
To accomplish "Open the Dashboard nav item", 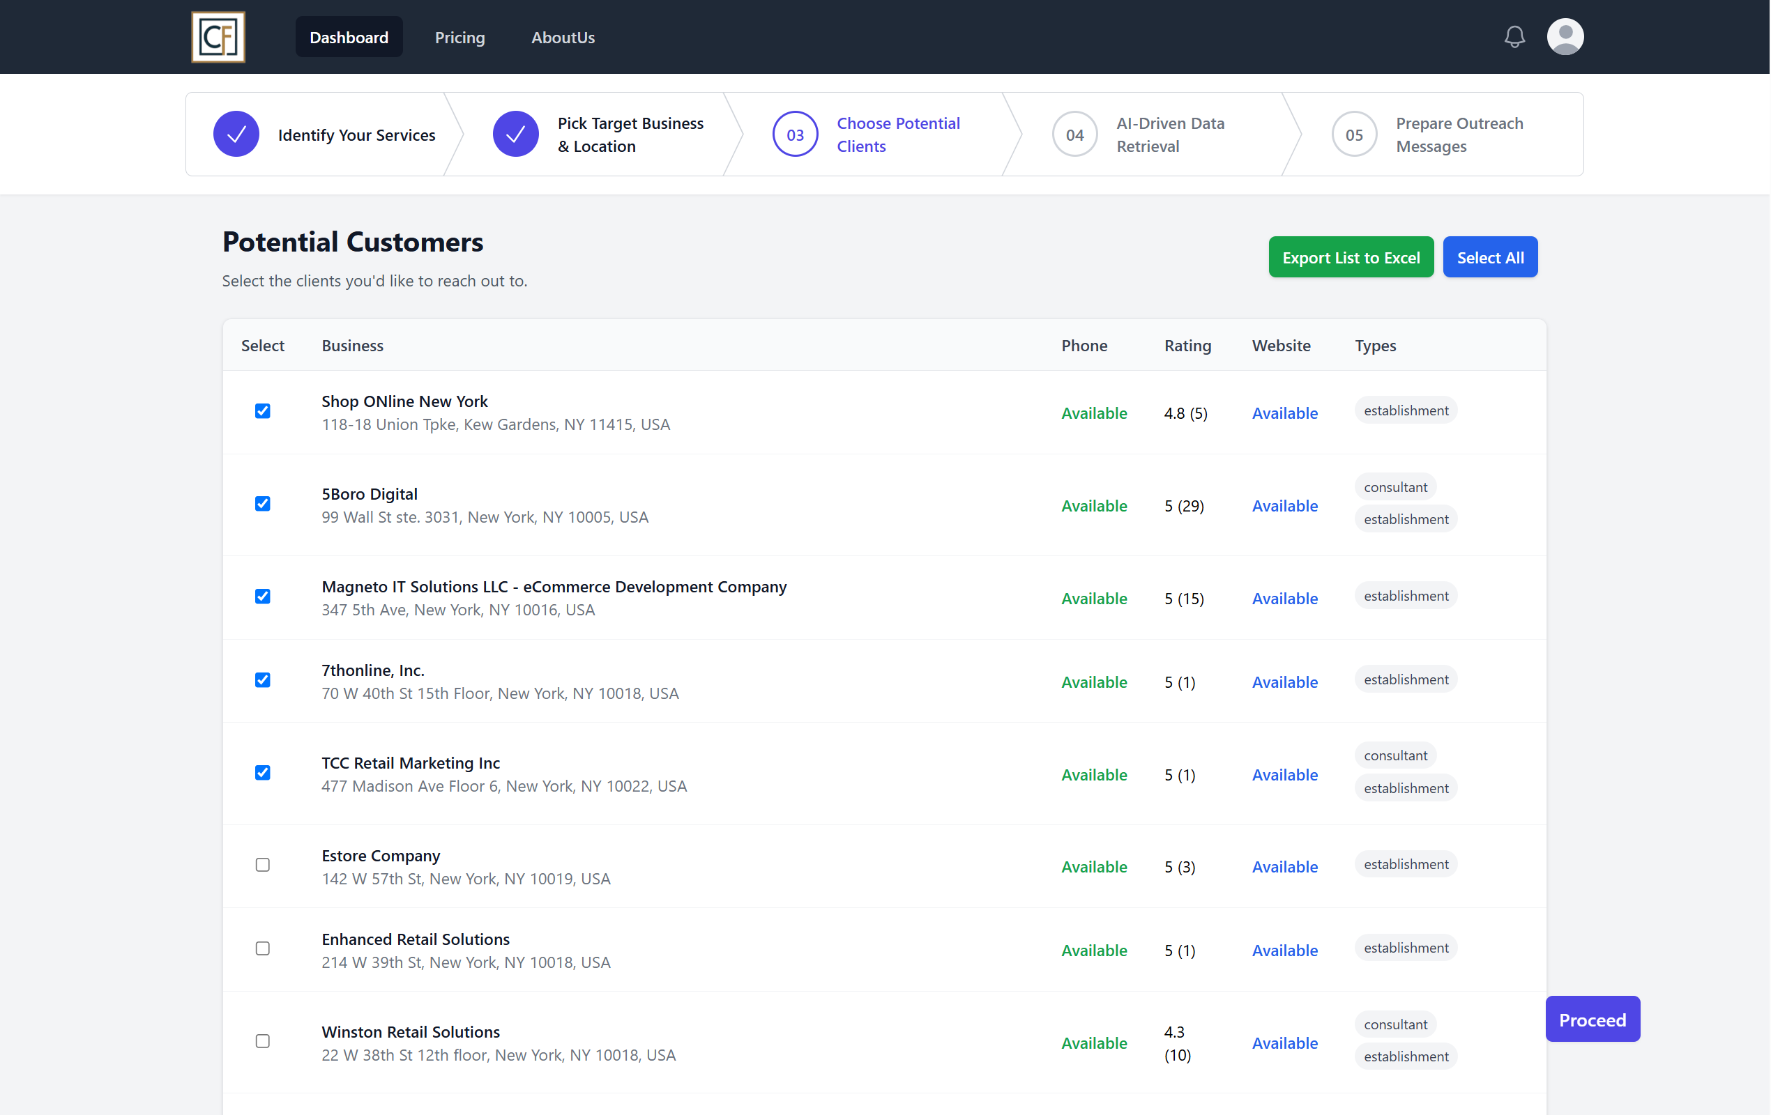I will point(349,37).
